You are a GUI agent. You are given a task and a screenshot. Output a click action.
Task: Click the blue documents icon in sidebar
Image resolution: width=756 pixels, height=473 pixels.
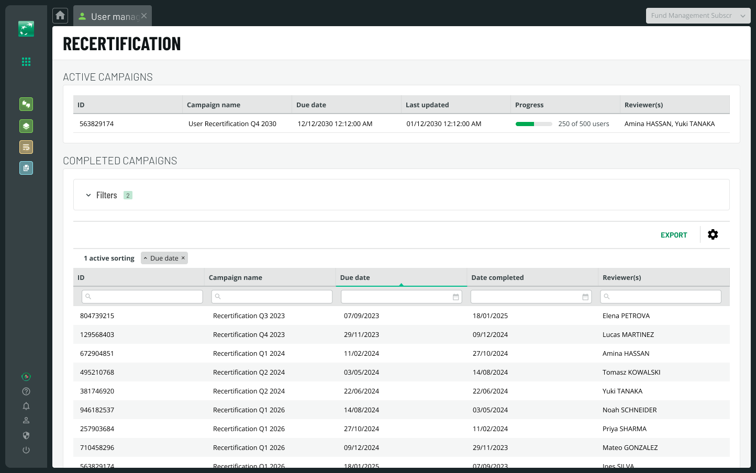tap(26, 168)
